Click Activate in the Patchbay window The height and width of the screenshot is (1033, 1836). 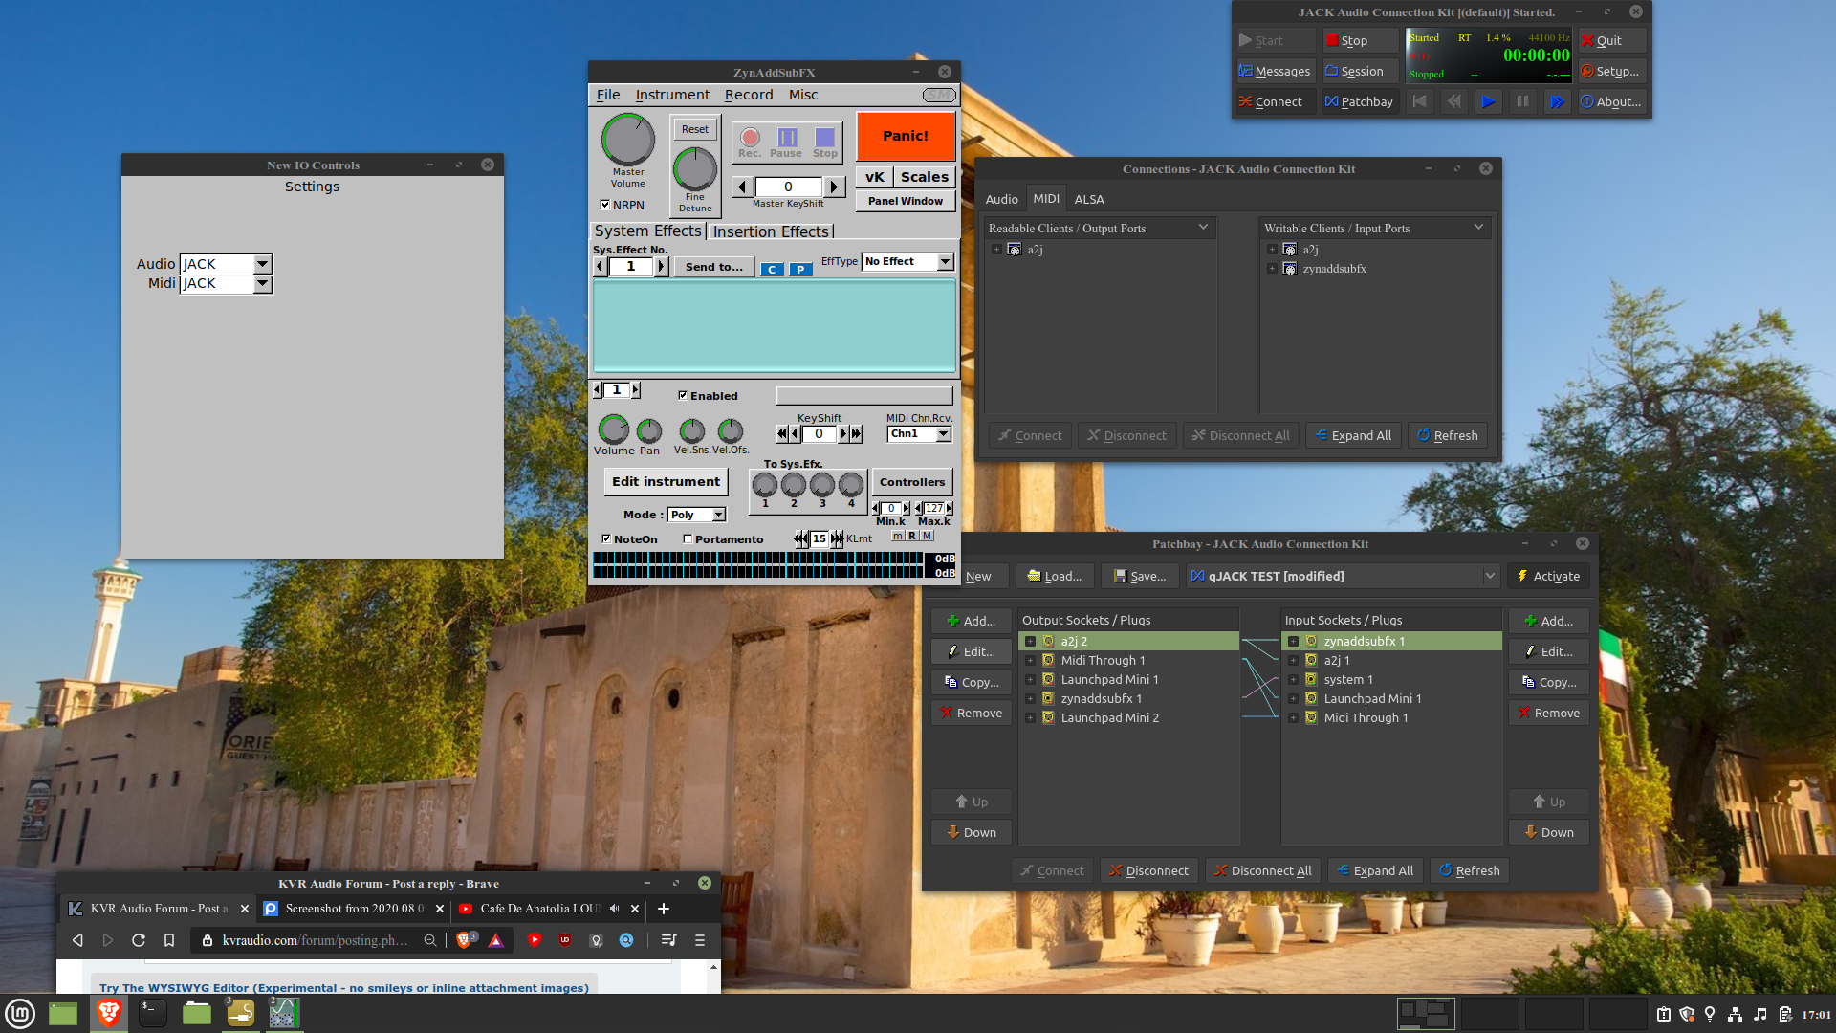point(1548,576)
